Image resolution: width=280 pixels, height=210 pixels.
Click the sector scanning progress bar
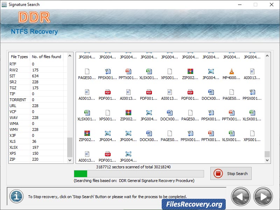pos(139,174)
